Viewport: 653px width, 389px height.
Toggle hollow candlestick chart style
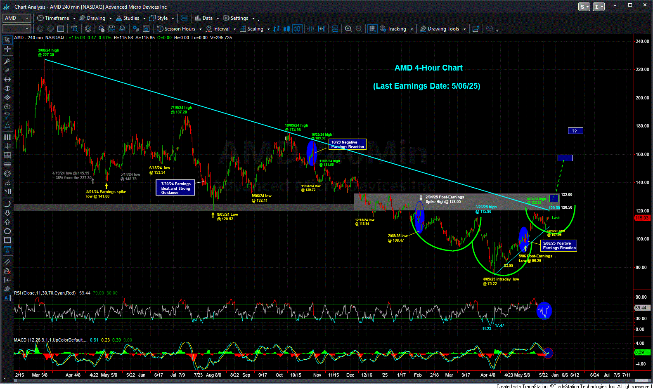pos(297,28)
